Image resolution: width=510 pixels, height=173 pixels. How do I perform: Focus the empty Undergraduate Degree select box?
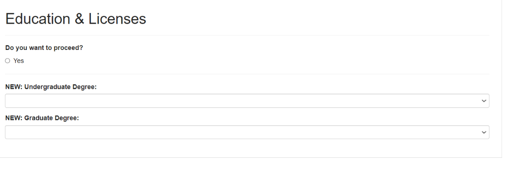pyautogui.click(x=247, y=101)
